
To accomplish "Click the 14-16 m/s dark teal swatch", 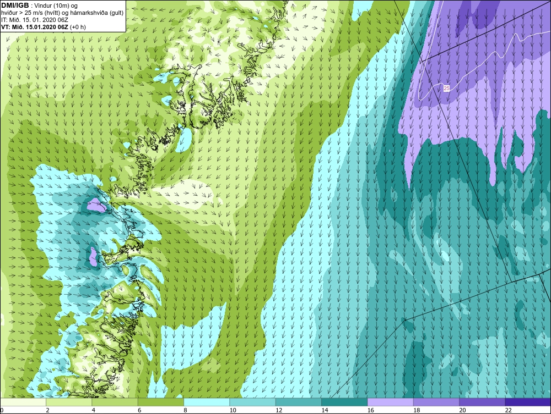I will point(344,402).
